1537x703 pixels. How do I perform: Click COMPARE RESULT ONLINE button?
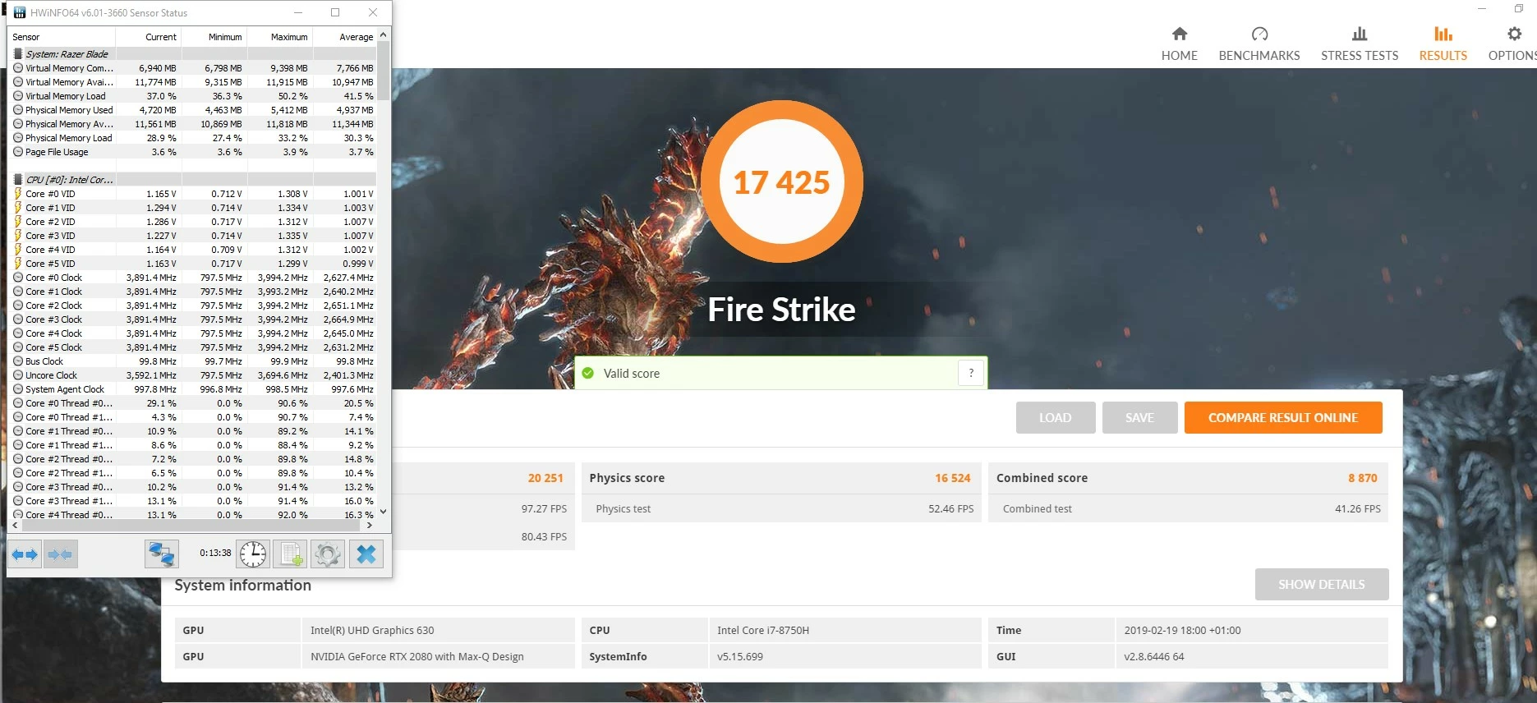point(1283,417)
